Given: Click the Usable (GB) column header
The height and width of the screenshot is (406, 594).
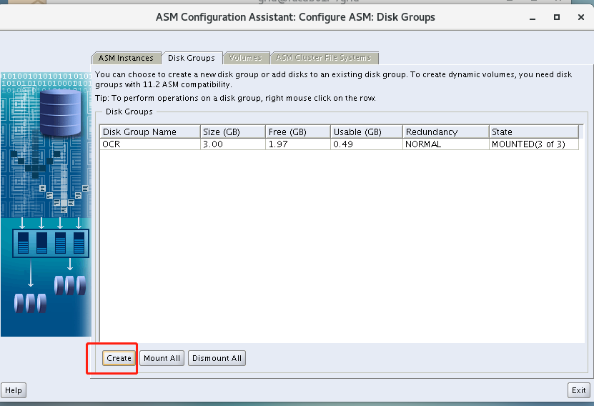Looking at the screenshot, I should point(366,132).
